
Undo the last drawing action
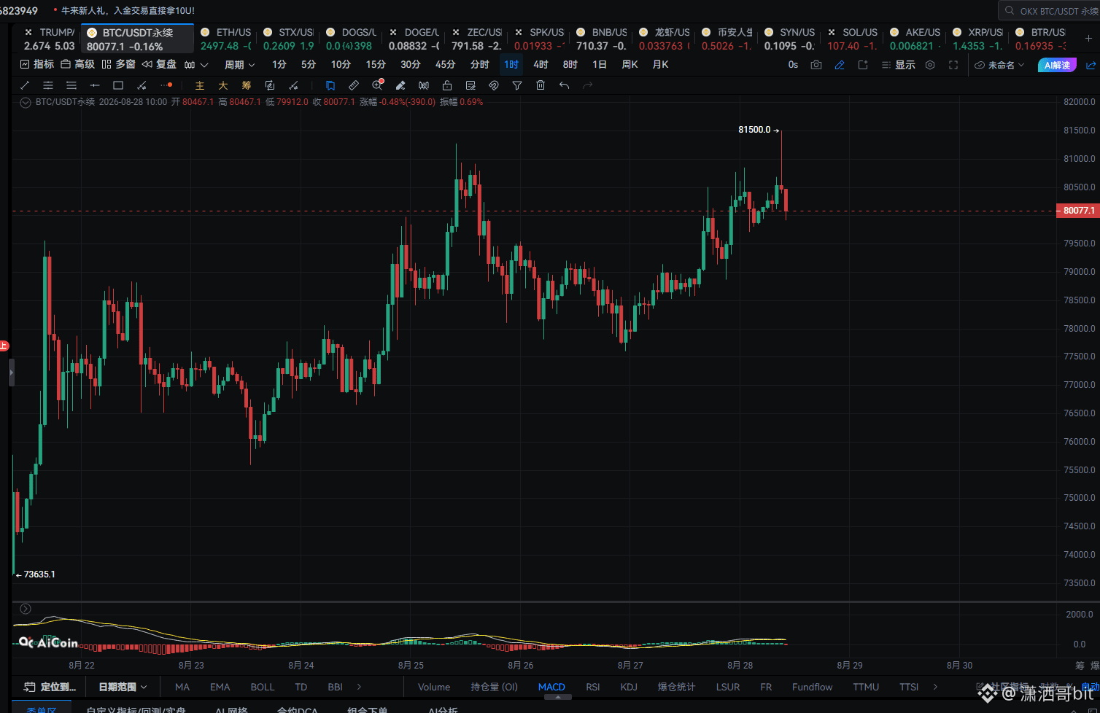click(x=564, y=85)
